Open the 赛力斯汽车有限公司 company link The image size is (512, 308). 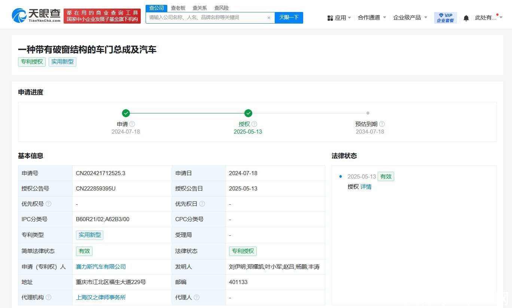pos(100,266)
